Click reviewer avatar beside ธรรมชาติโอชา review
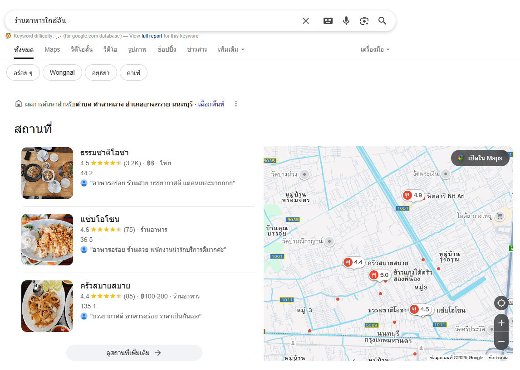The height and width of the screenshot is (370, 520). tap(84, 183)
